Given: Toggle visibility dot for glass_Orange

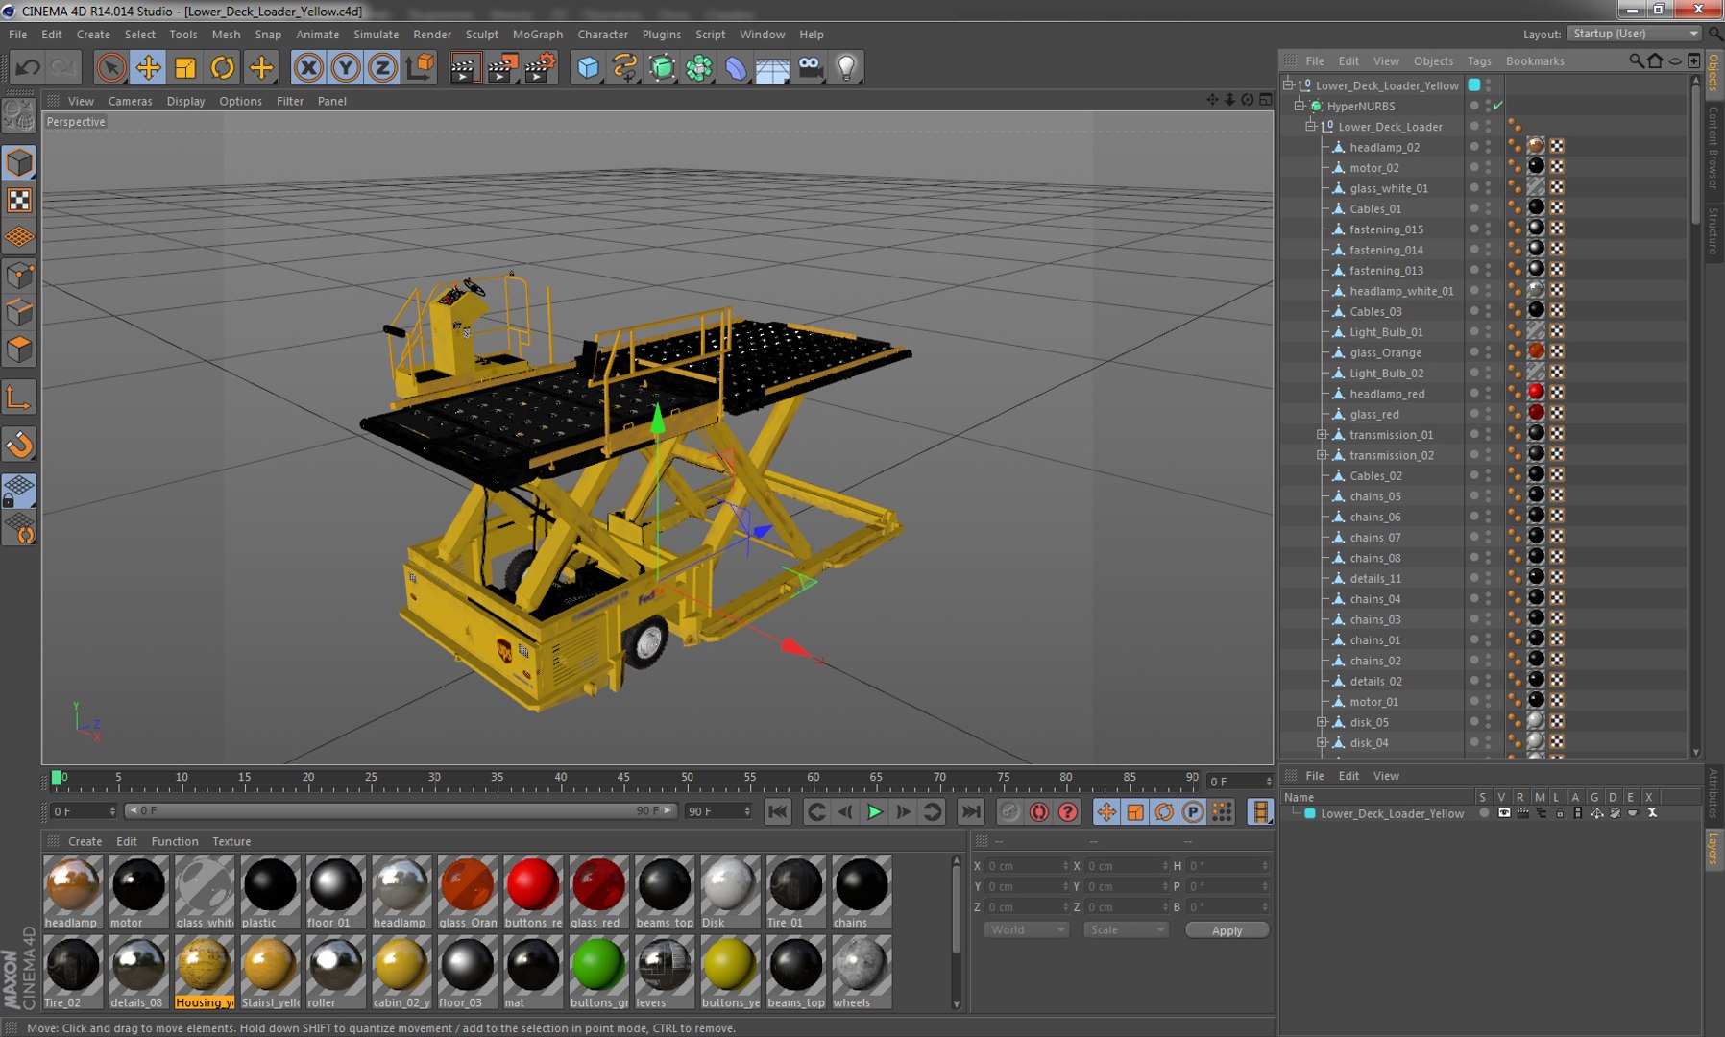Looking at the screenshot, I should click(1474, 352).
